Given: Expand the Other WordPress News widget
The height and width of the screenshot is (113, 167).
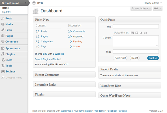Looking at the screenshot, I should pos(130,96).
